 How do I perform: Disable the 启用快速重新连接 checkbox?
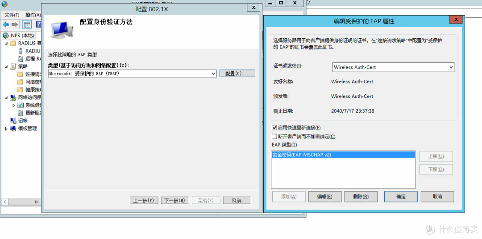pyautogui.click(x=274, y=128)
